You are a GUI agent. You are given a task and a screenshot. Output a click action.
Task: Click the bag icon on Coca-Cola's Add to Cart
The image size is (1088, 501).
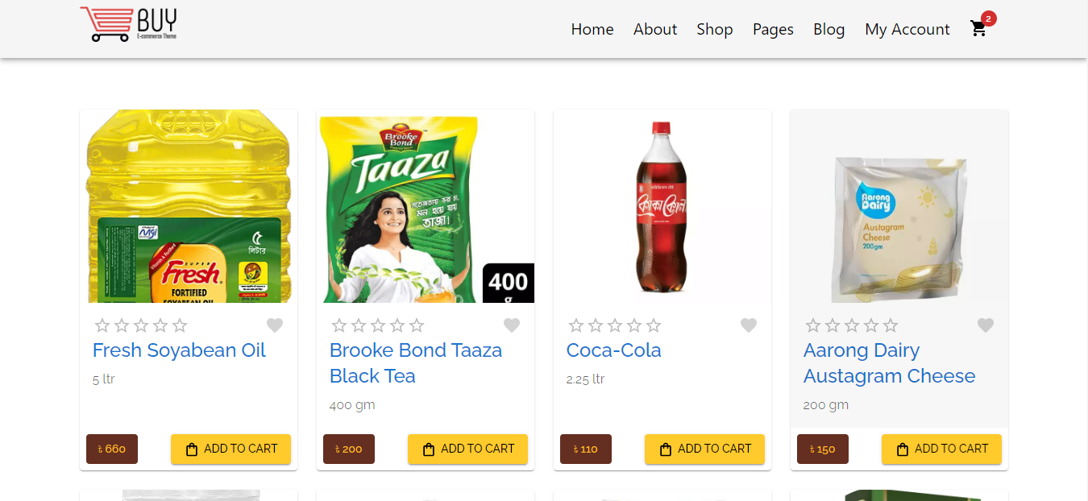click(665, 449)
